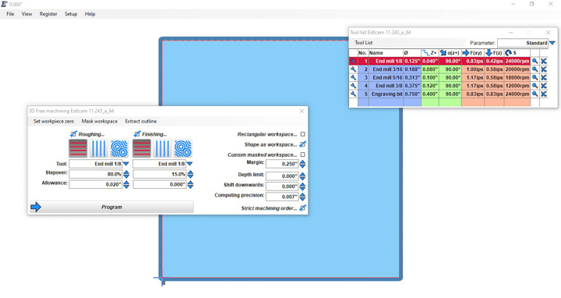Toggle the Finishing checkbox

[x=137, y=134]
